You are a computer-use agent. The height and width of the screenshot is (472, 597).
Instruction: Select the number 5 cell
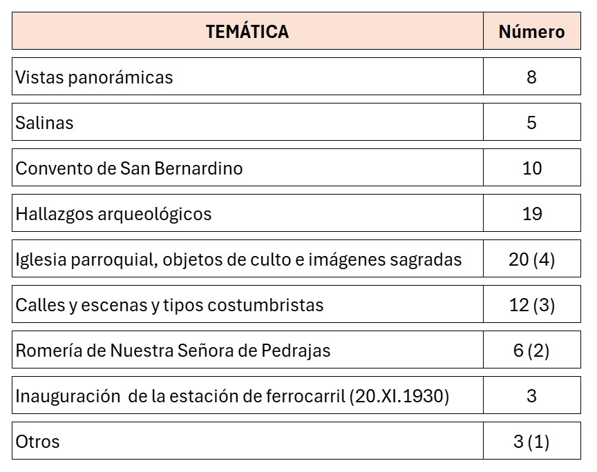[531, 123]
